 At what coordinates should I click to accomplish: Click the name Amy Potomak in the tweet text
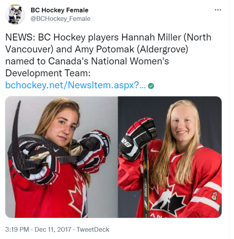(105, 49)
